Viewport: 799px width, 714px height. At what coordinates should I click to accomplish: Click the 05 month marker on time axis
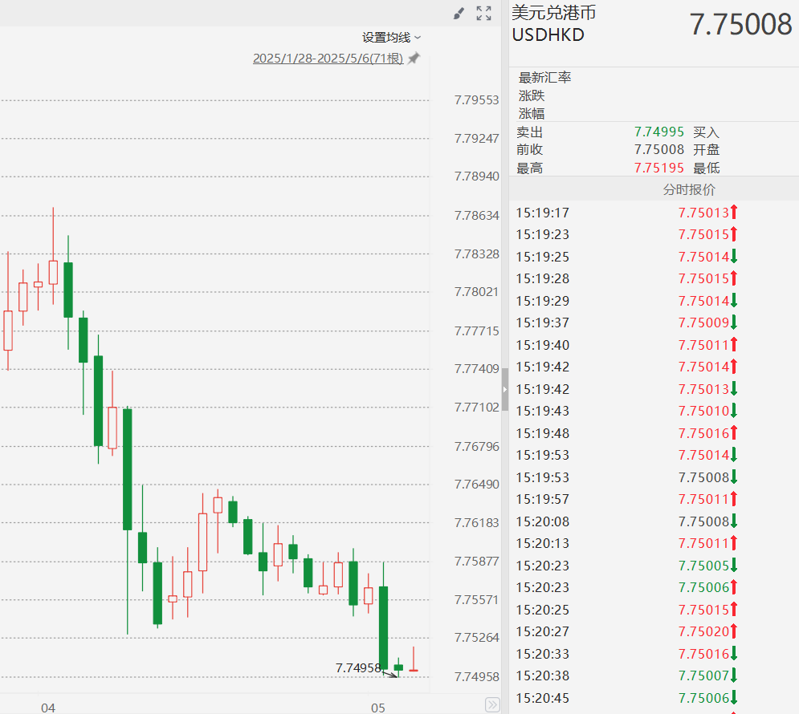pos(378,708)
